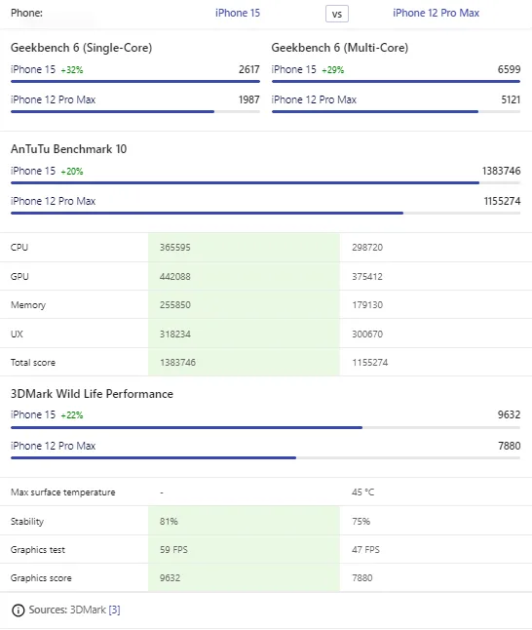Select UX value 300670

click(x=367, y=334)
